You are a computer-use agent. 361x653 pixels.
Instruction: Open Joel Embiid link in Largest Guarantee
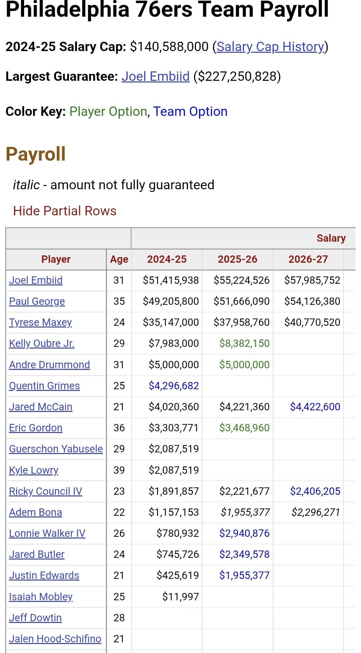coord(155,76)
